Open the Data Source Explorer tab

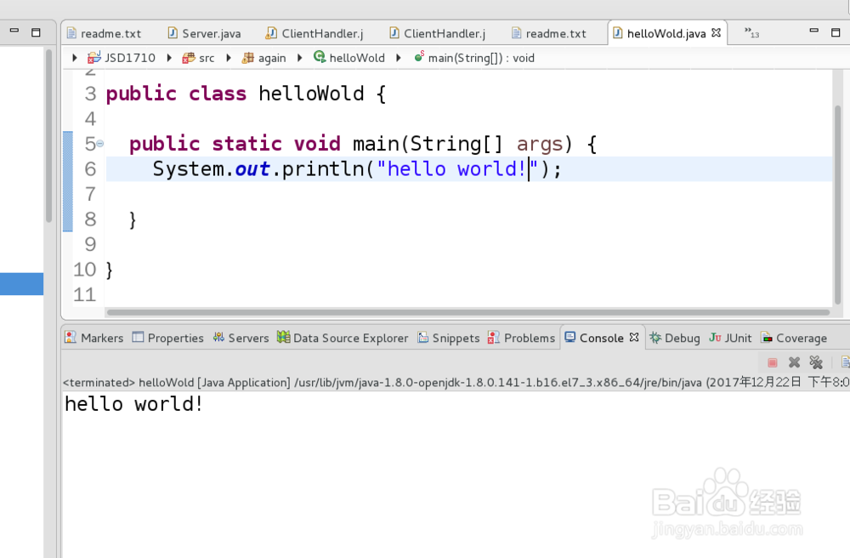pos(343,338)
